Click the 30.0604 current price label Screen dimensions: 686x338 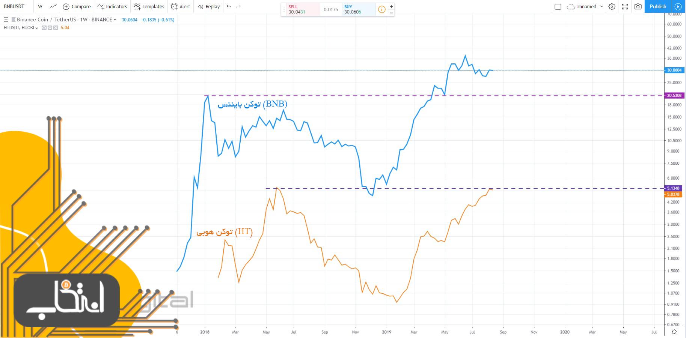click(x=674, y=70)
